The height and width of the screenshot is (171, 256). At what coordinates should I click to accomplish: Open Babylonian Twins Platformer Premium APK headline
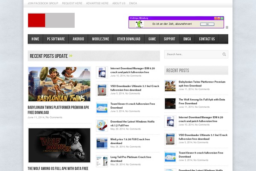58,110
